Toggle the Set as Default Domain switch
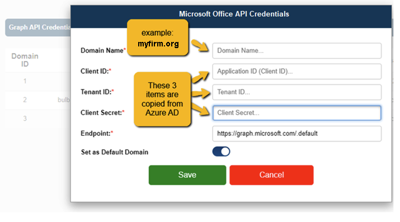The image size is (400, 222). [221, 152]
